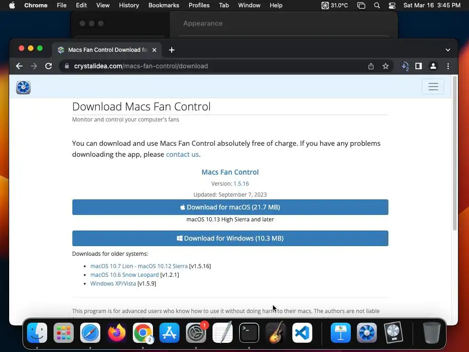This screenshot has height=352, width=469.
Task: Download for Windows (10.3 MB)
Action: click(230, 238)
